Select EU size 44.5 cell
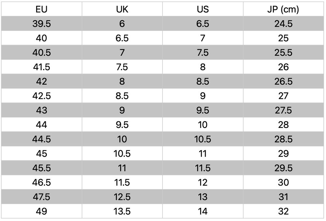 (x=41, y=139)
